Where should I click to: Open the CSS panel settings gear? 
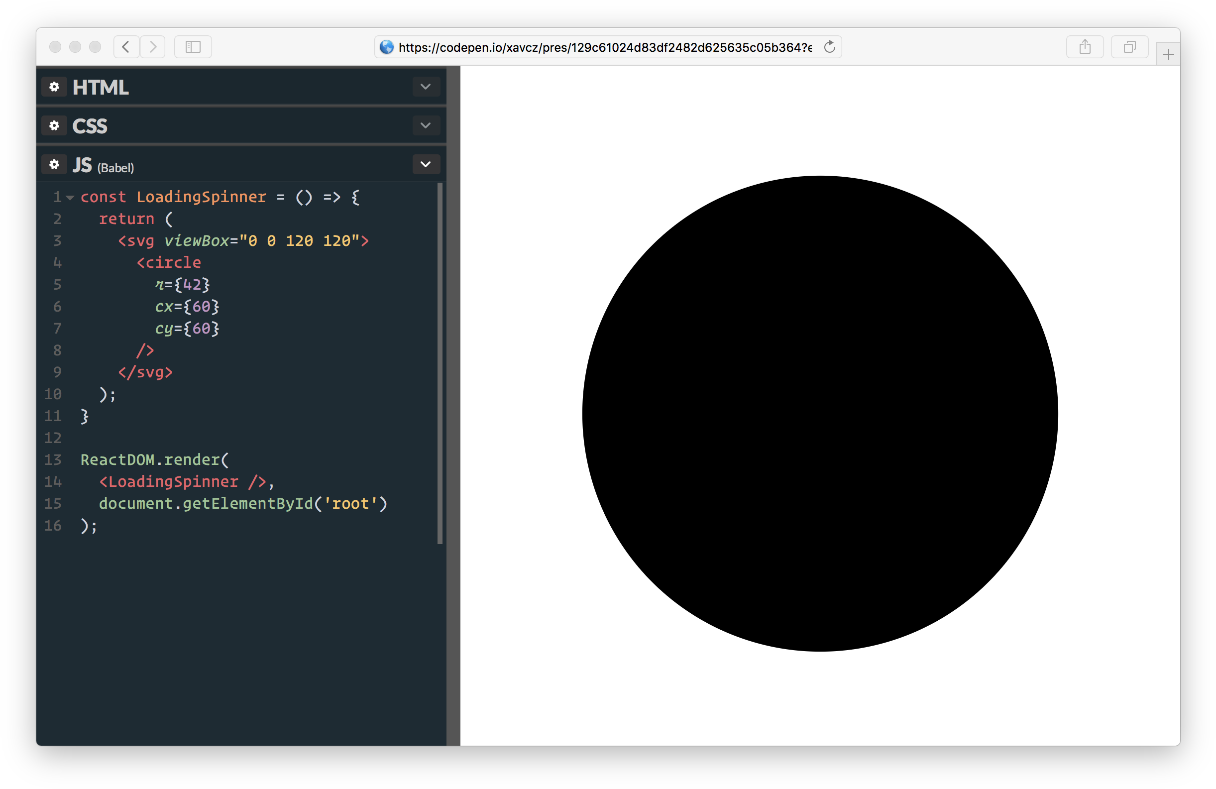click(54, 125)
